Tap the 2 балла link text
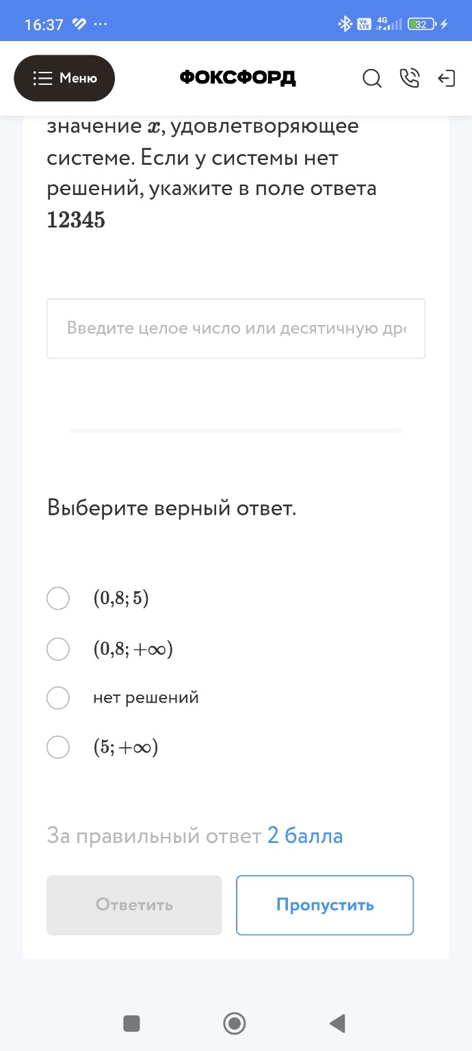The height and width of the screenshot is (1051, 472). tap(306, 835)
